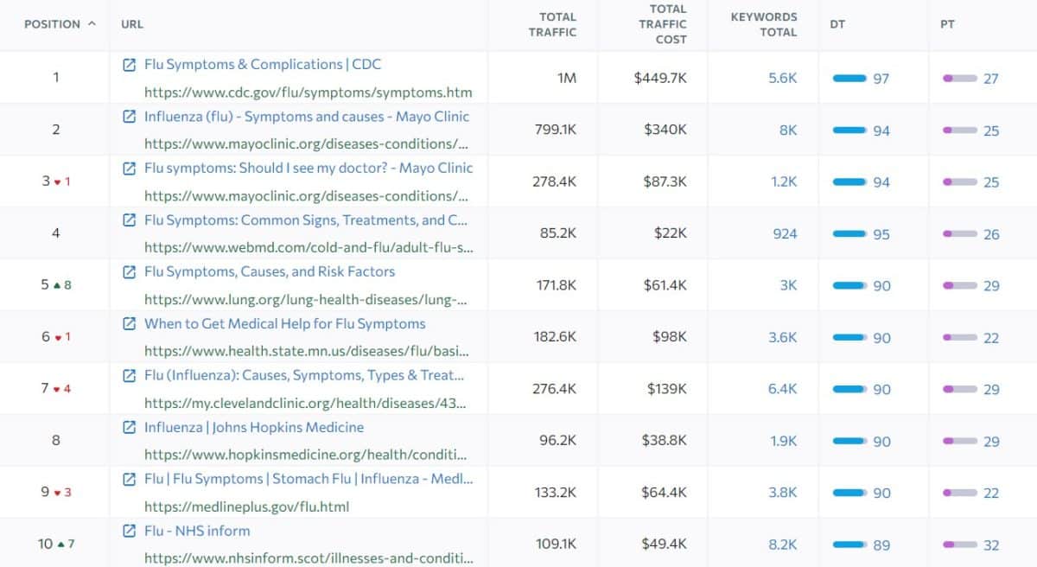Click the KEYWORDS TOTAL column header
This screenshot has height=567, width=1037.
[x=764, y=23]
